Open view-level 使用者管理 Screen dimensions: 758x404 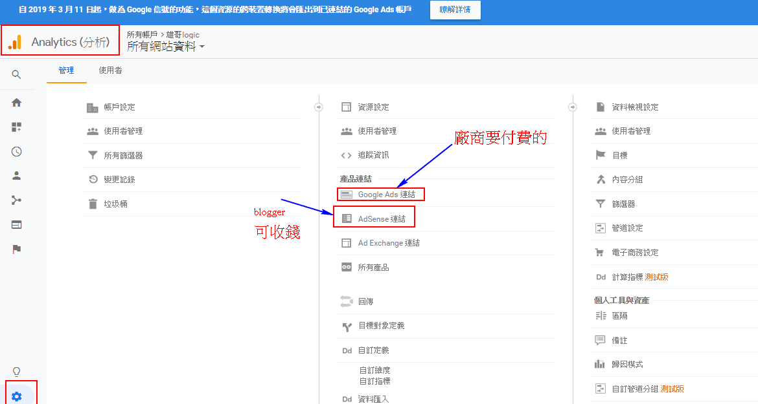tap(631, 131)
